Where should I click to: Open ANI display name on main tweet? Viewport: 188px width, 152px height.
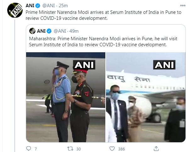(30, 6)
